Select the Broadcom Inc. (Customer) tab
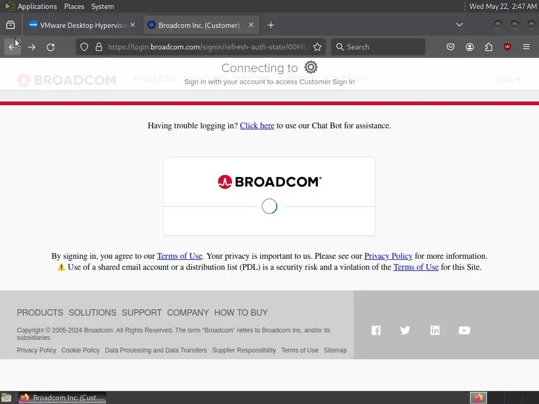Image resolution: width=539 pixels, height=404 pixels. tap(201, 25)
